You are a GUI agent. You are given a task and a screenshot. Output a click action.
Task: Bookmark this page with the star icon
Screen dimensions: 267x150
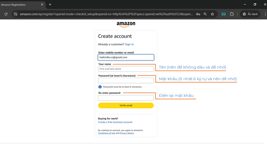click(212, 14)
